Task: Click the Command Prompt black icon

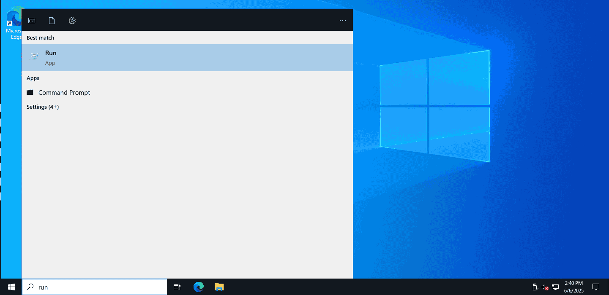Action: [x=30, y=92]
